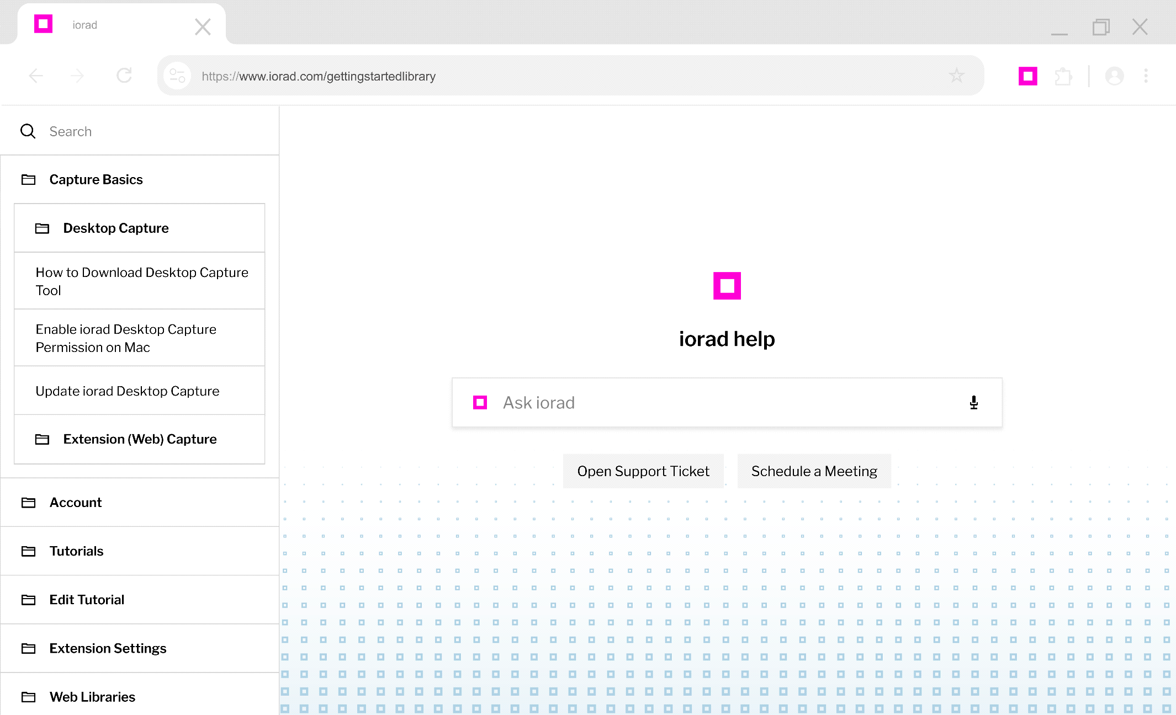Expand the Extension Settings section

pos(140,648)
